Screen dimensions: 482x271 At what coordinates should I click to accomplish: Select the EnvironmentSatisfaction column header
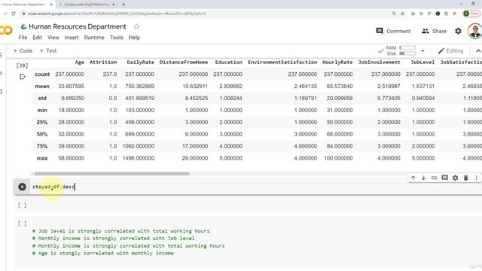coord(282,62)
